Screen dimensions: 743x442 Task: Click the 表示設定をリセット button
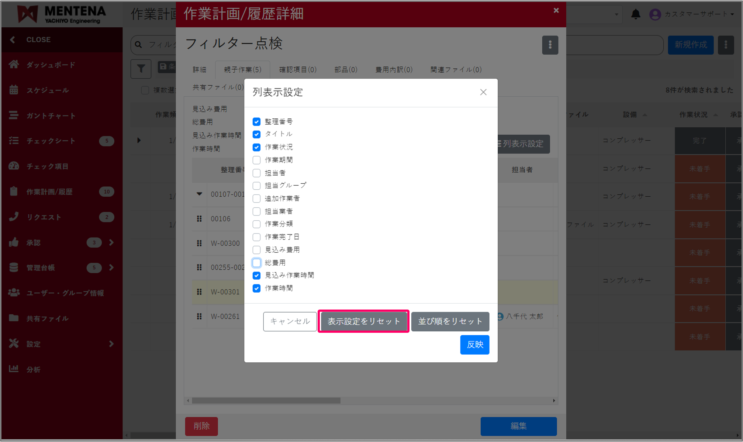[x=363, y=321]
